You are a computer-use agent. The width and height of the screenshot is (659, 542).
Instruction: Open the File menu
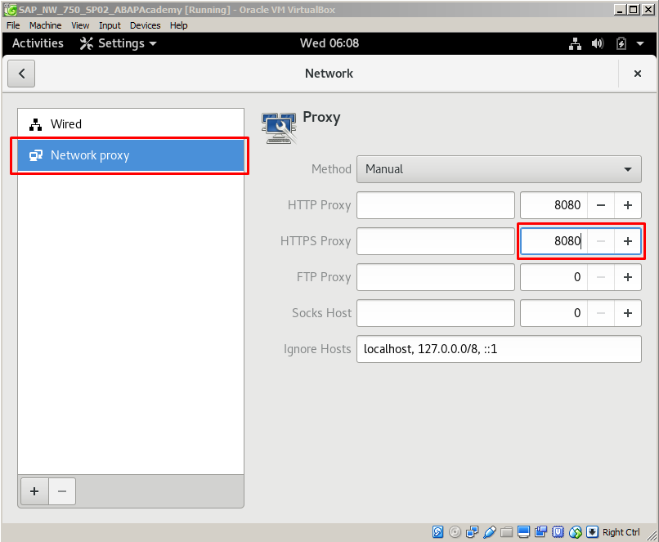tap(13, 25)
